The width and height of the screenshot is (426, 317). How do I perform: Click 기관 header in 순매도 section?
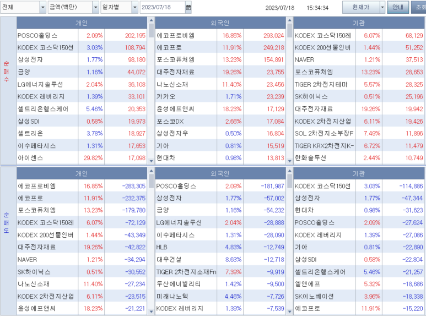[359, 173]
